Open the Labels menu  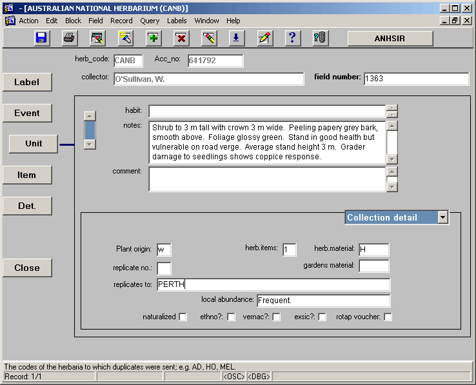pyautogui.click(x=177, y=21)
